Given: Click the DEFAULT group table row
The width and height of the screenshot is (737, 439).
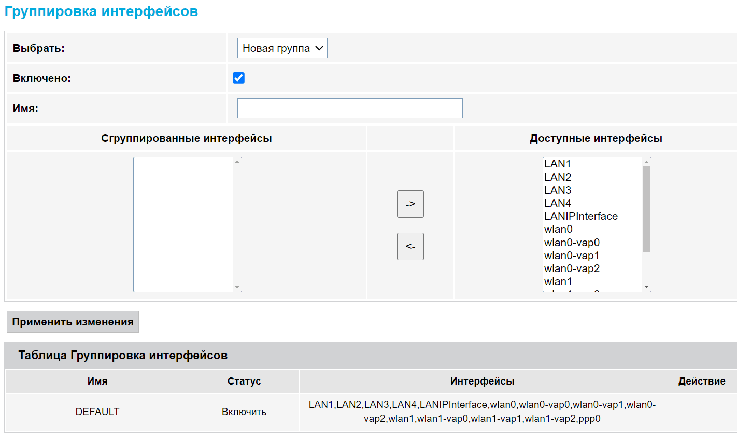Looking at the screenshot, I should pyautogui.click(x=97, y=412).
